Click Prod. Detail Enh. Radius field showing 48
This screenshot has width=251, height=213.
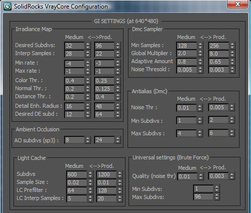[x=104, y=106]
